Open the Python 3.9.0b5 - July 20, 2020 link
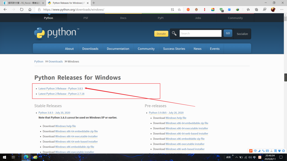This screenshot has width=287, height=161. (166, 113)
